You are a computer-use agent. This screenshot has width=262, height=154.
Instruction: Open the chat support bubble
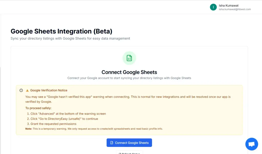tap(252, 144)
